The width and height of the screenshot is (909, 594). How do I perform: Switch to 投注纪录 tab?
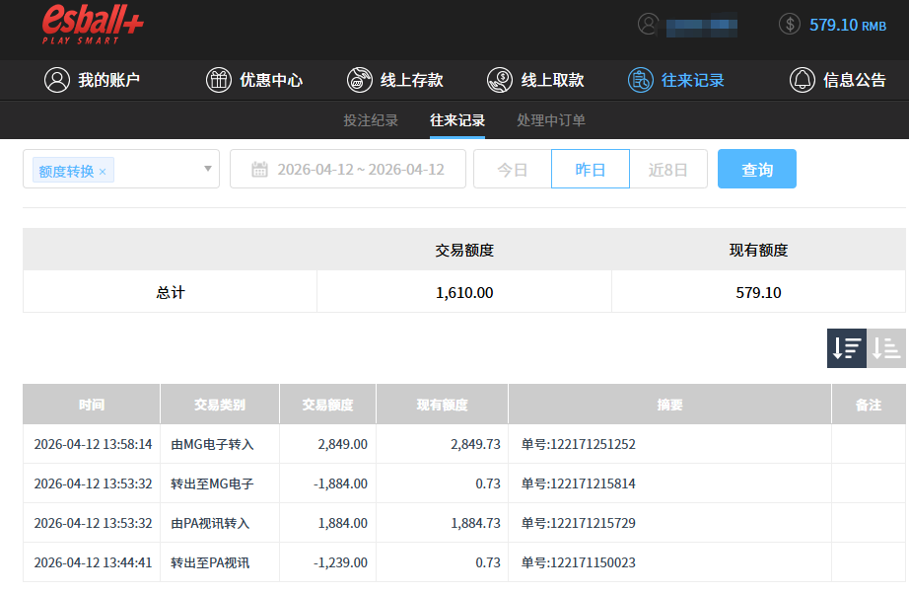point(371,120)
